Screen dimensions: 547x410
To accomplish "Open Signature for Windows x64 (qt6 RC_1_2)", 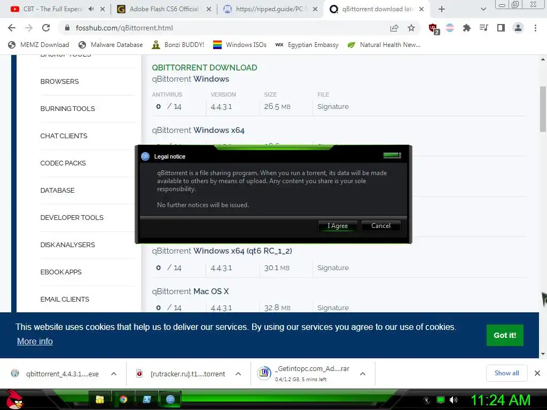I will click(x=333, y=268).
